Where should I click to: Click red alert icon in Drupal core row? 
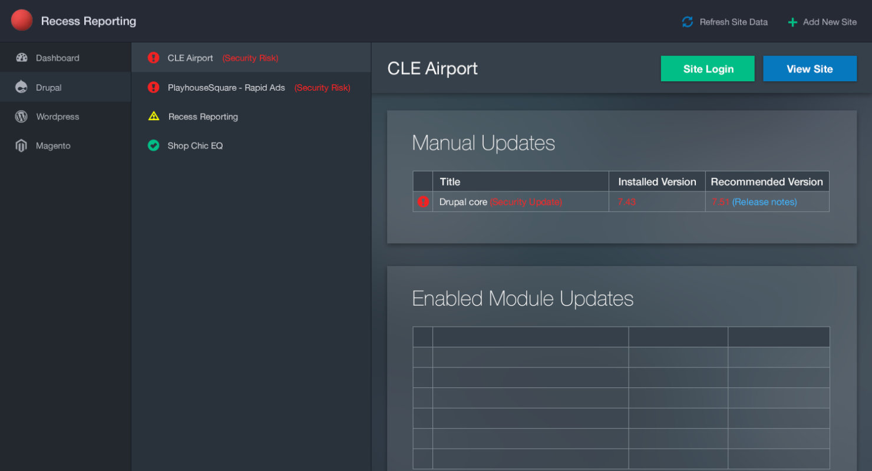point(423,202)
